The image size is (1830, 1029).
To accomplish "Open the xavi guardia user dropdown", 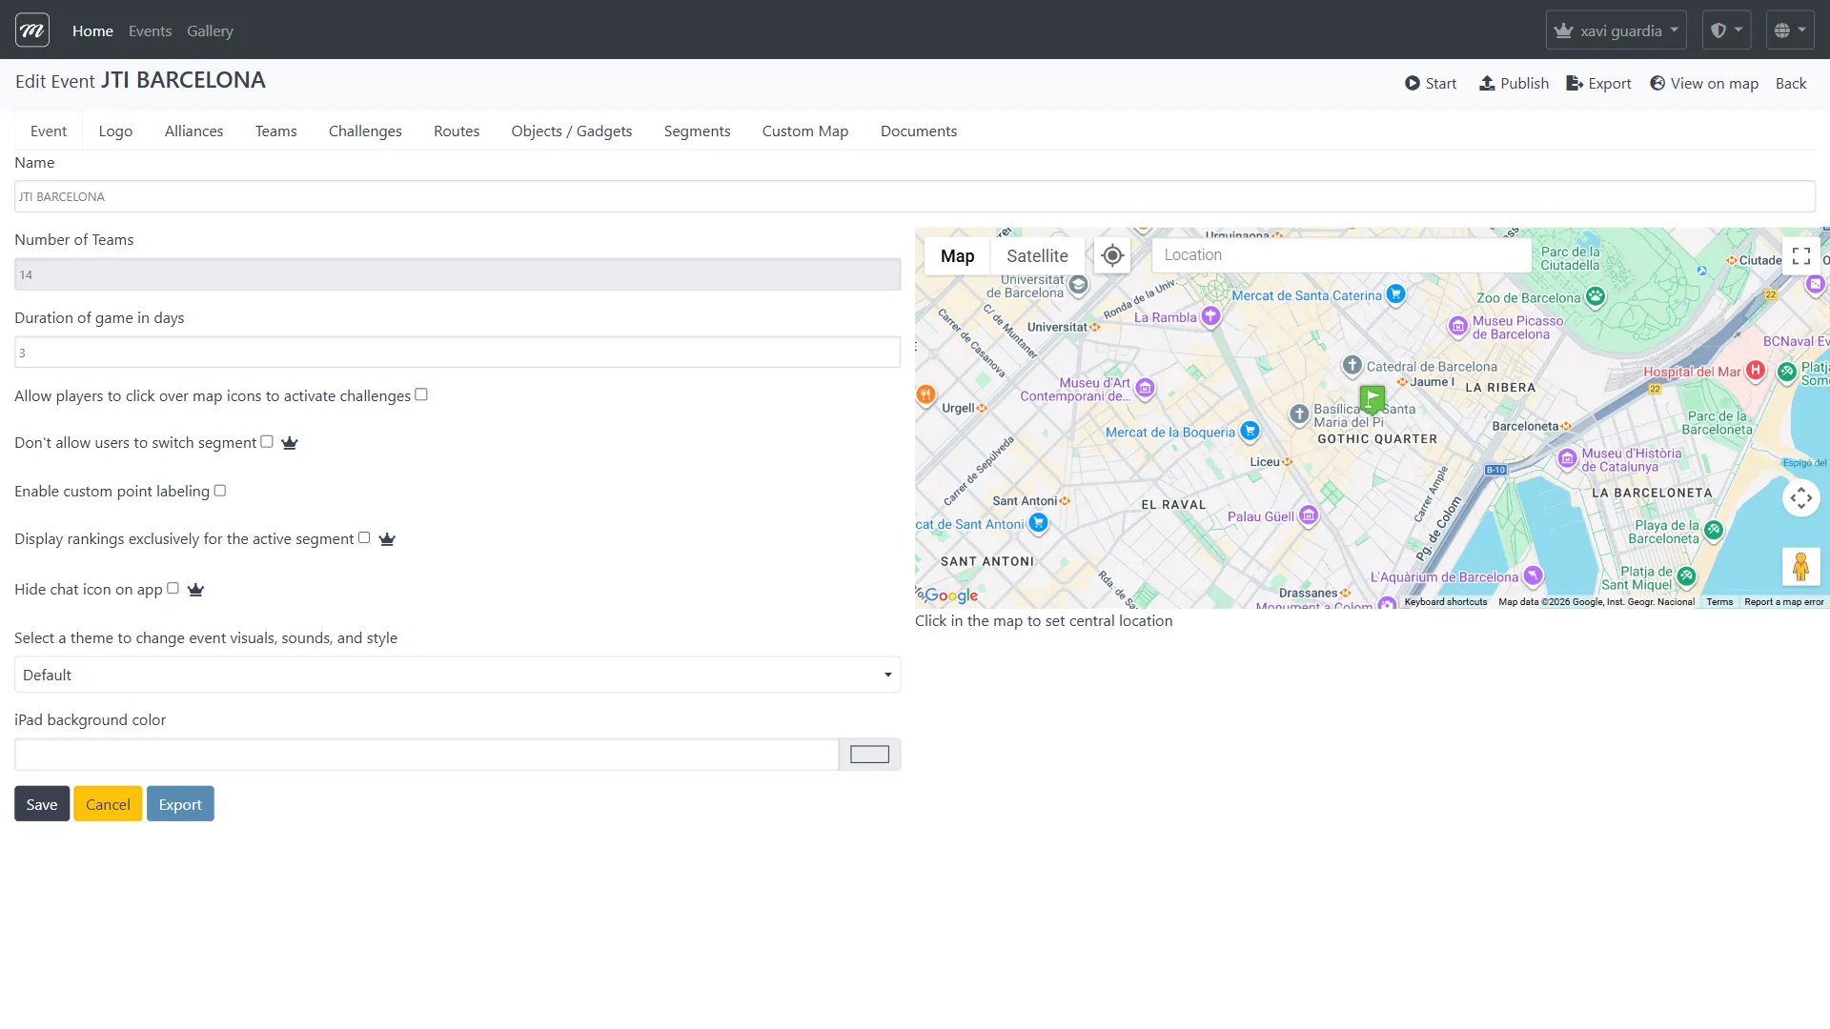I will (x=1616, y=30).
